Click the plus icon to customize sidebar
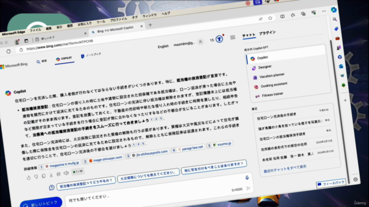 click(x=345, y=100)
